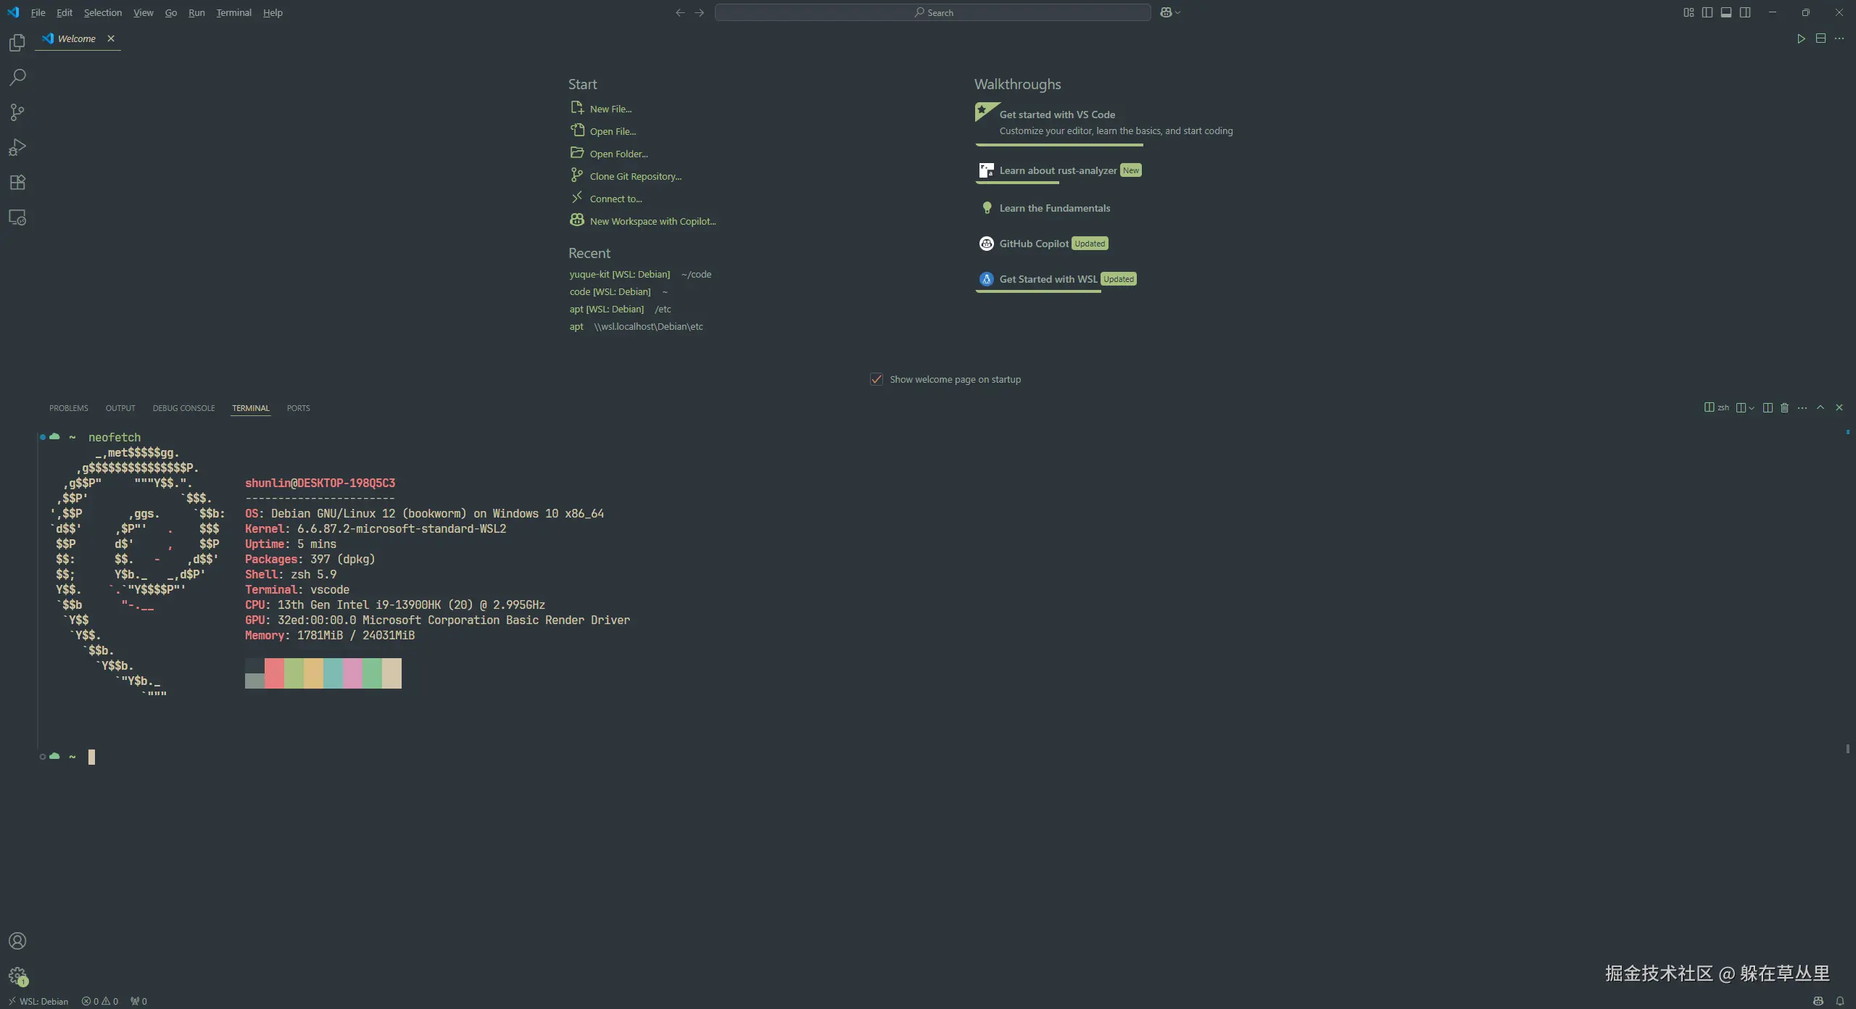This screenshot has height=1009, width=1856.
Task: Click the Search icon in activity bar
Action: point(17,78)
